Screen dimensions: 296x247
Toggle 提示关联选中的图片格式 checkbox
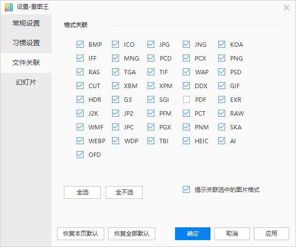coord(186,189)
